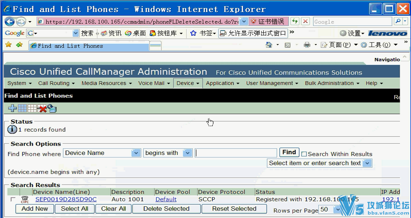Open device link SEP0019D285D90C
Image resolution: width=411 pixels, height=218 pixels.
[66, 199]
